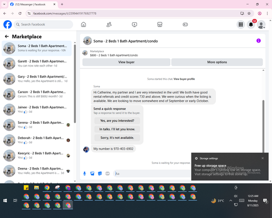Screen dimensions: 272x218
Task: Go back with the Marketplace arrow
Action: click(7, 37)
